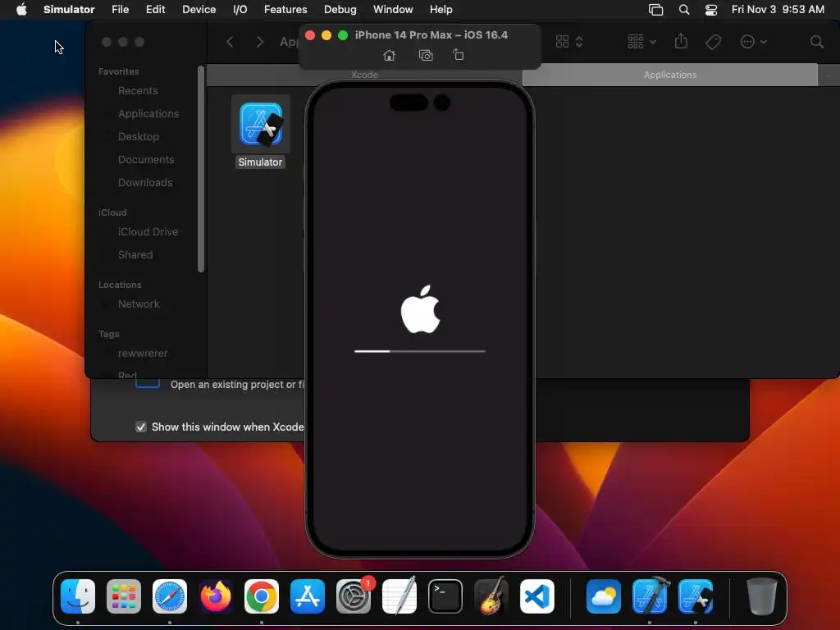This screenshot has height=630, width=840.
Task: Click the simulator boot progress bar
Action: [x=420, y=351]
